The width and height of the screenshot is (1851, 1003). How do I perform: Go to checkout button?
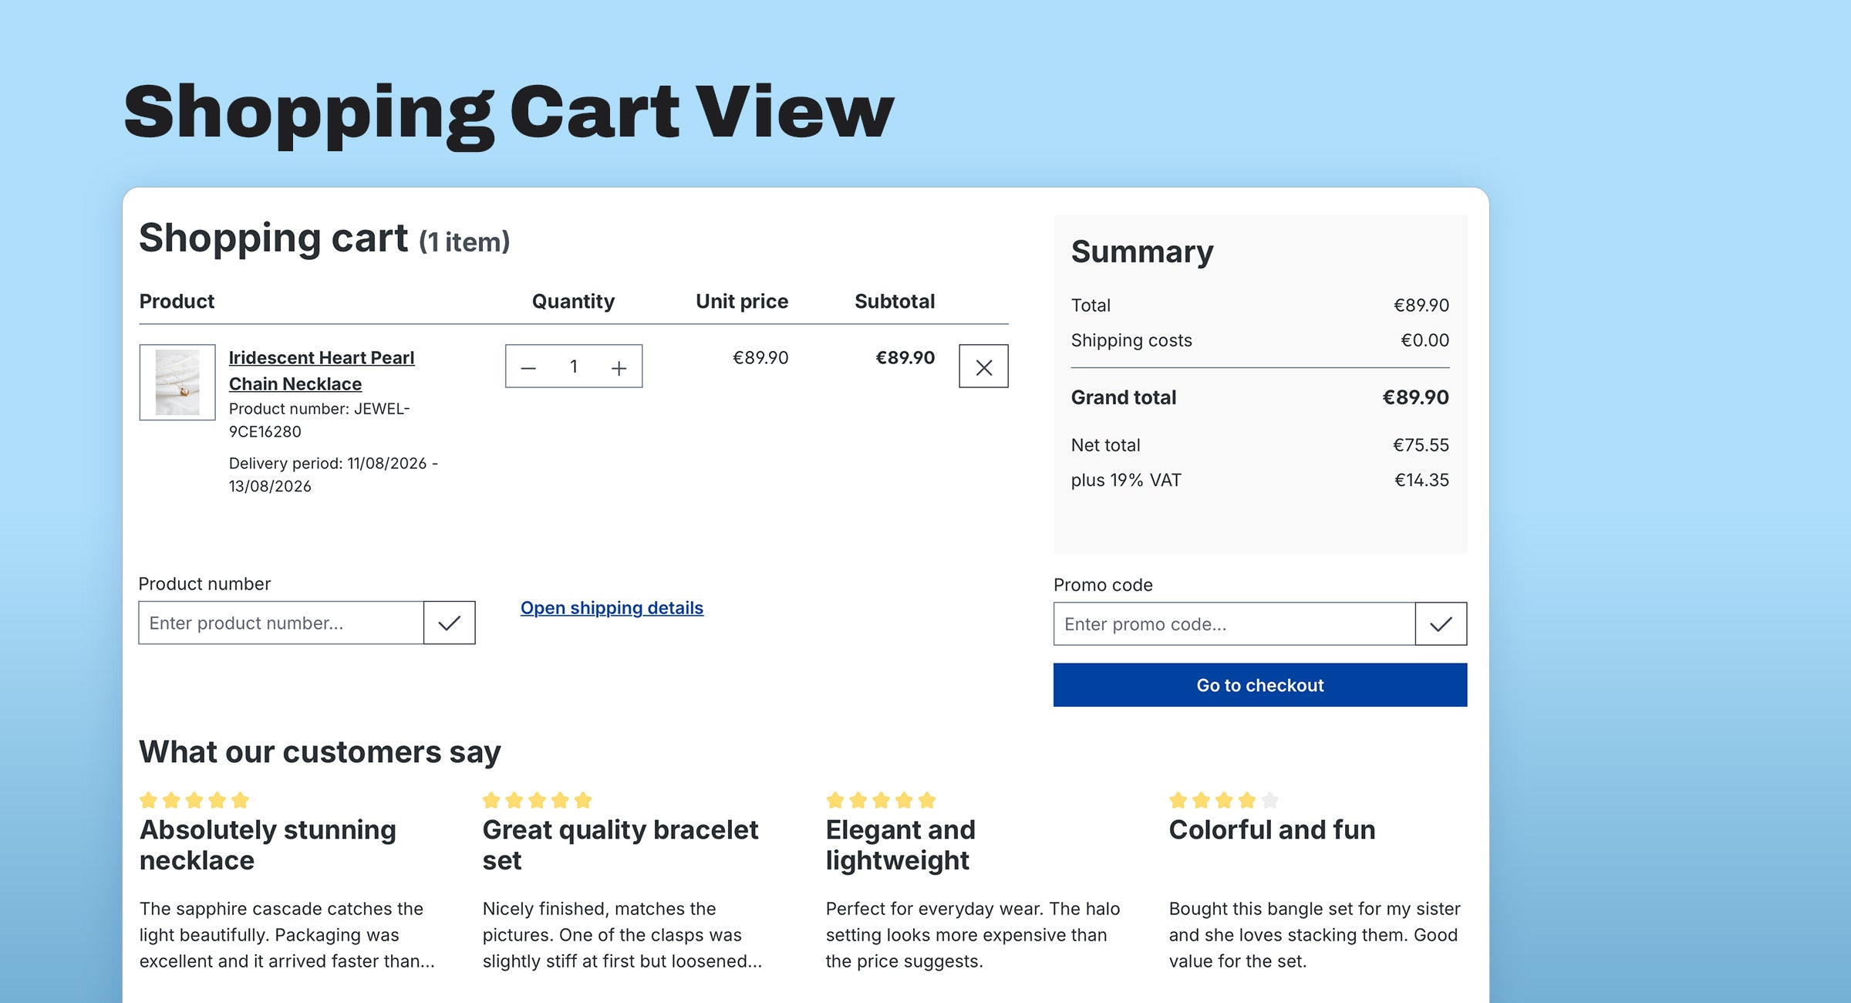(1260, 685)
